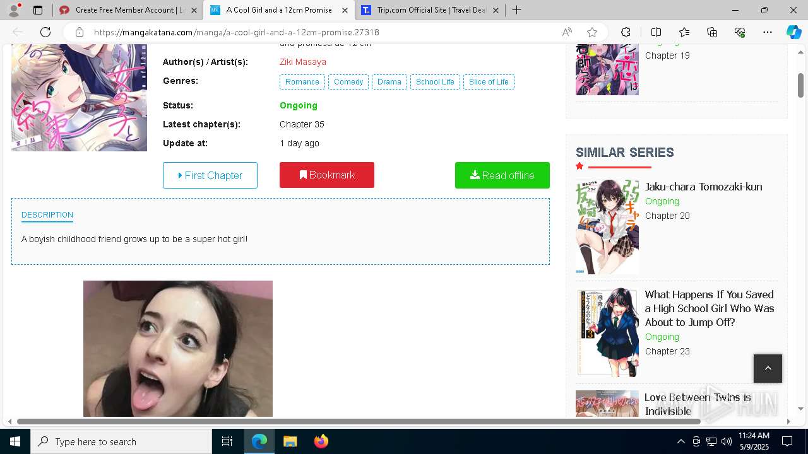Open Jaku-chara Tomozaki-kun title link
This screenshot has height=454, width=808.
703,187
